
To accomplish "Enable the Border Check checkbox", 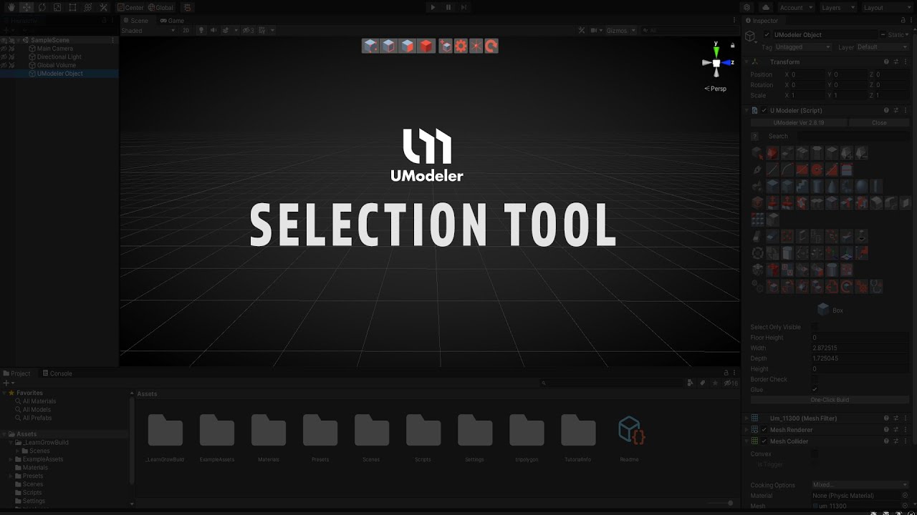I will tap(815, 379).
